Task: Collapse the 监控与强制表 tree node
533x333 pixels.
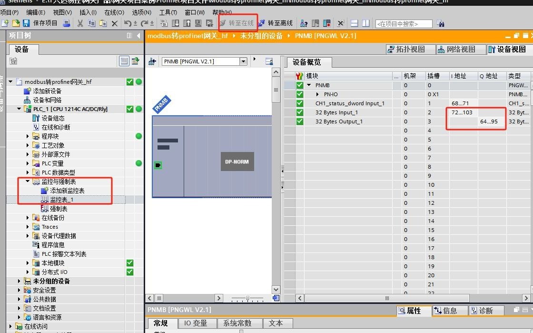Action: (28, 182)
